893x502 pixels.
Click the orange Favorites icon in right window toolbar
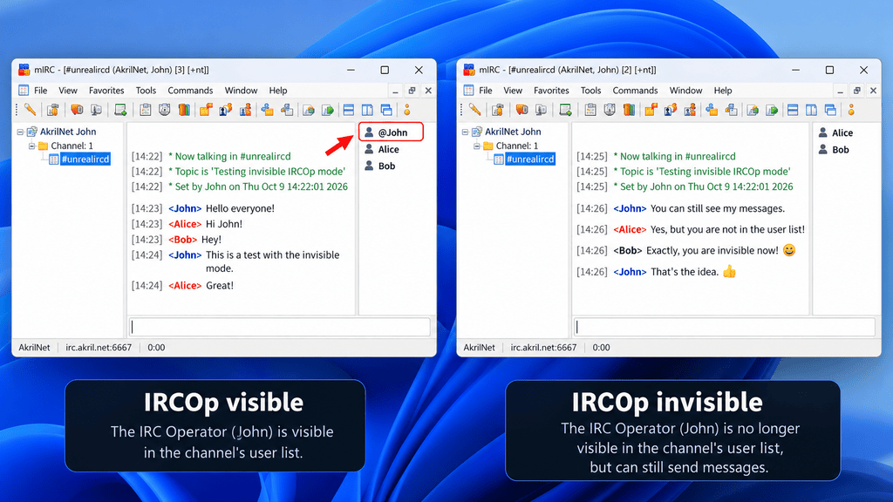point(521,110)
